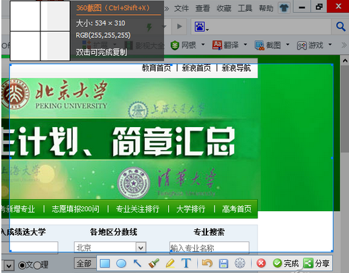Expand dropdown arrow next to 游戏

click(x=330, y=44)
